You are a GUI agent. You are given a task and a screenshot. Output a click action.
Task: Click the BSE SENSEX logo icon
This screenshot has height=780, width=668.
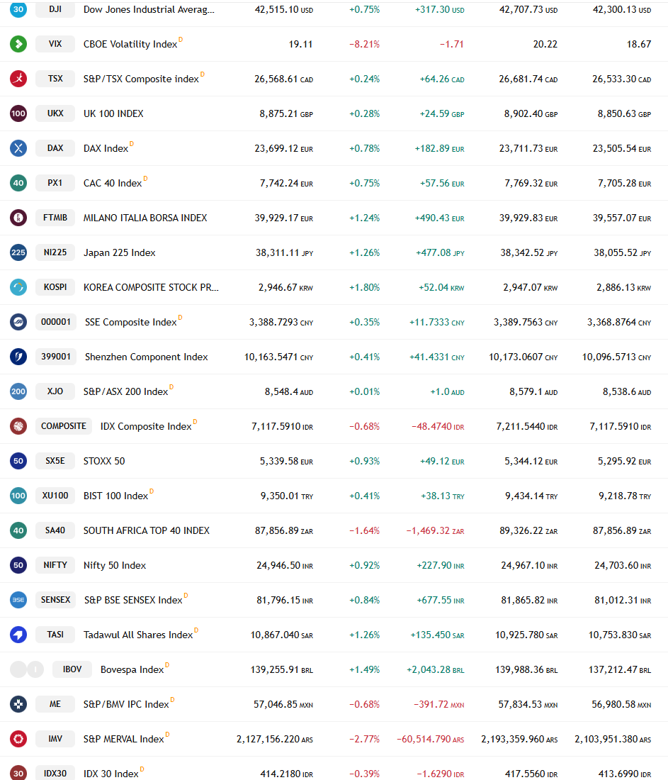pos(18,600)
